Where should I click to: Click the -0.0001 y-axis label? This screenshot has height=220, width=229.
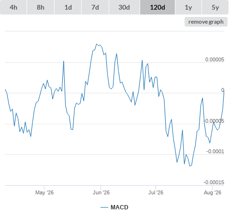[215, 151]
